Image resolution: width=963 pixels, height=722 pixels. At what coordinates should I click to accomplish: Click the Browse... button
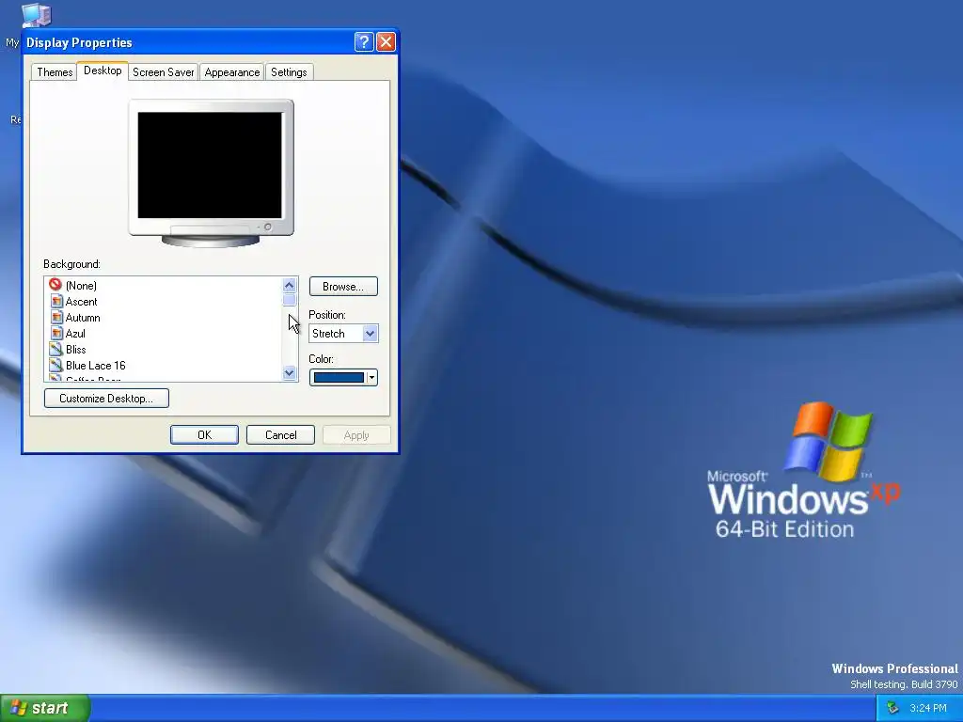[x=343, y=287]
